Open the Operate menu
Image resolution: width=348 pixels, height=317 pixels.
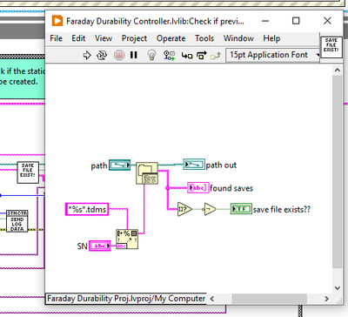click(x=171, y=38)
